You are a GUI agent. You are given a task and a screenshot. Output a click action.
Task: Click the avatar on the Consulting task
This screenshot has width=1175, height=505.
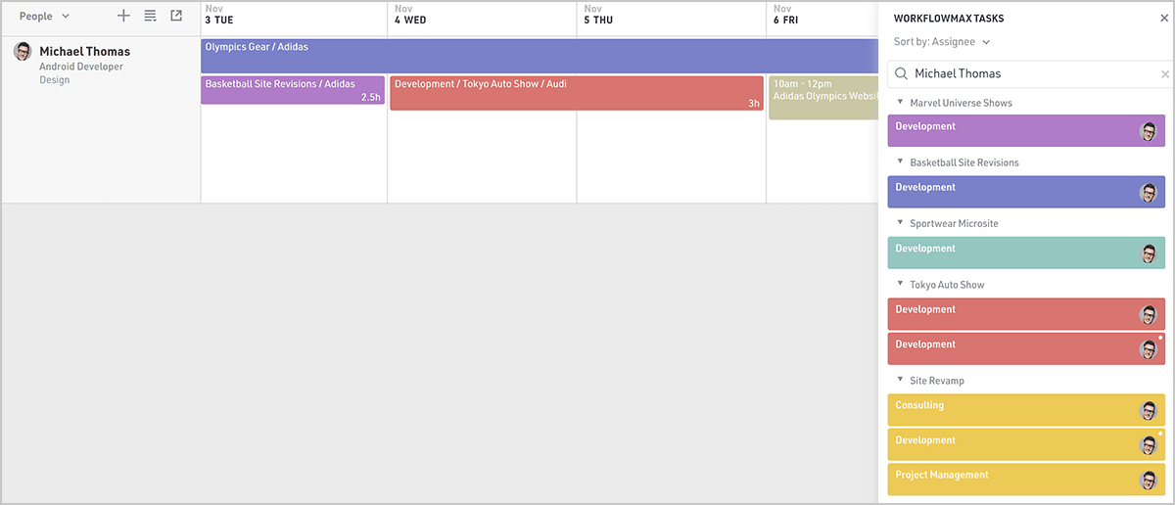[1149, 411]
